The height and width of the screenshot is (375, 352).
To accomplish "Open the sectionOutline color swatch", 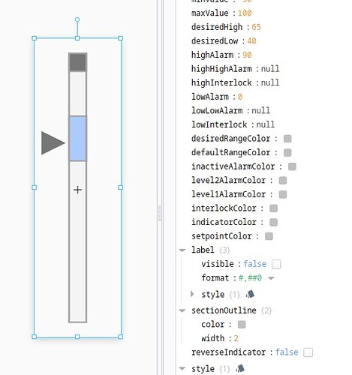I will [x=242, y=325].
